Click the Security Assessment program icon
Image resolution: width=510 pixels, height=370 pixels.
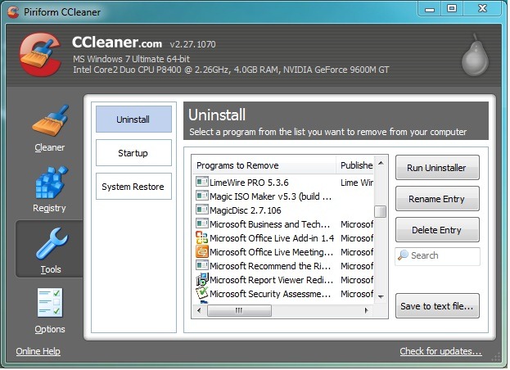(x=201, y=293)
